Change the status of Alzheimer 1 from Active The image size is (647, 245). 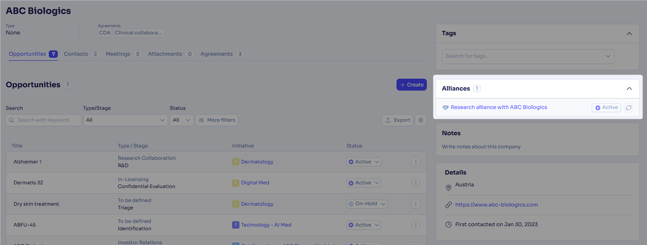(x=364, y=162)
